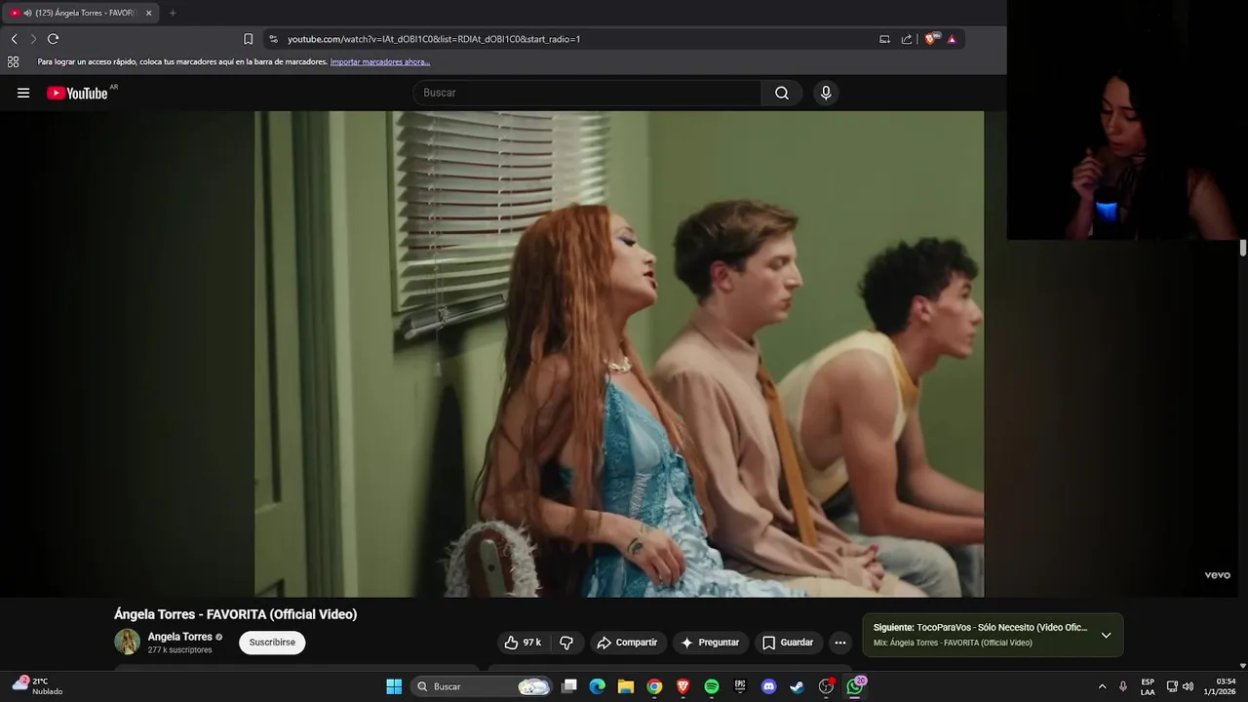Viewport: 1248px width, 702px height.
Task: Click the search magnifier button
Action: tap(782, 93)
